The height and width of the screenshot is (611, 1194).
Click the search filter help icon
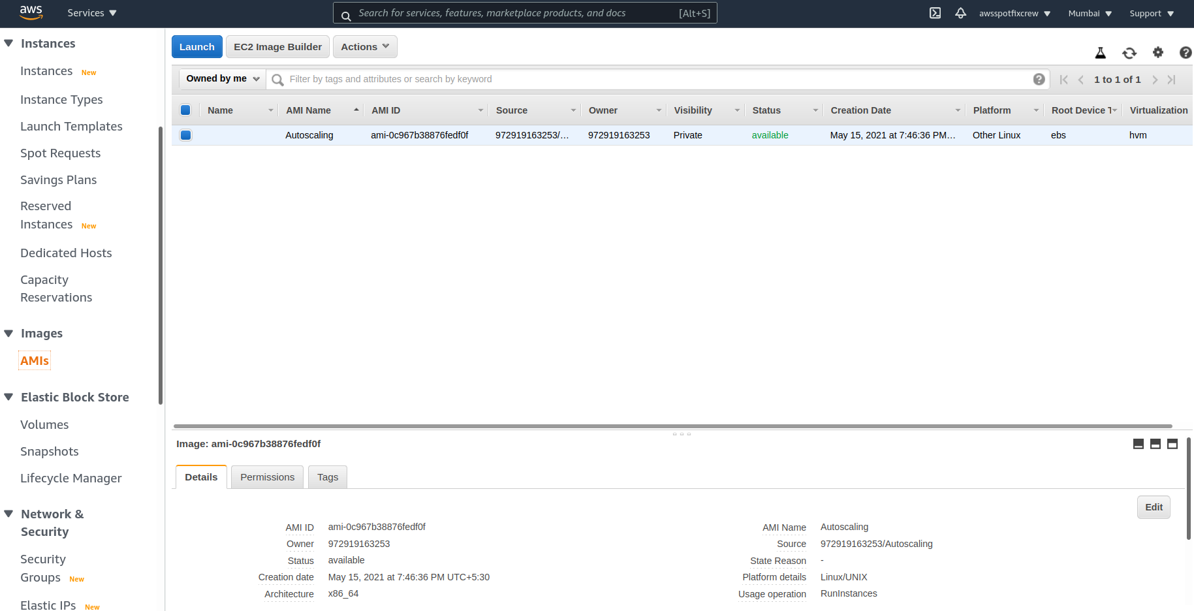[x=1039, y=79]
